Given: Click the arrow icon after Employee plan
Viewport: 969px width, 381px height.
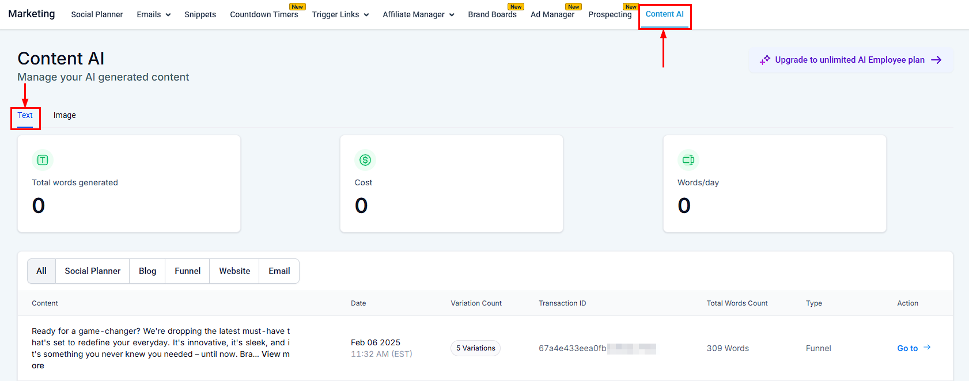Looking at the screenshot, I should pos(937,60).
